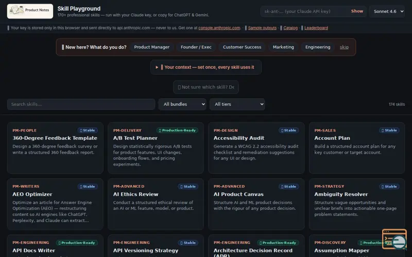The image size is (412, 257).
Task: Click the Stable badge on Accessibility Audit
Action: pyautogui.click(x=288, y=131)
